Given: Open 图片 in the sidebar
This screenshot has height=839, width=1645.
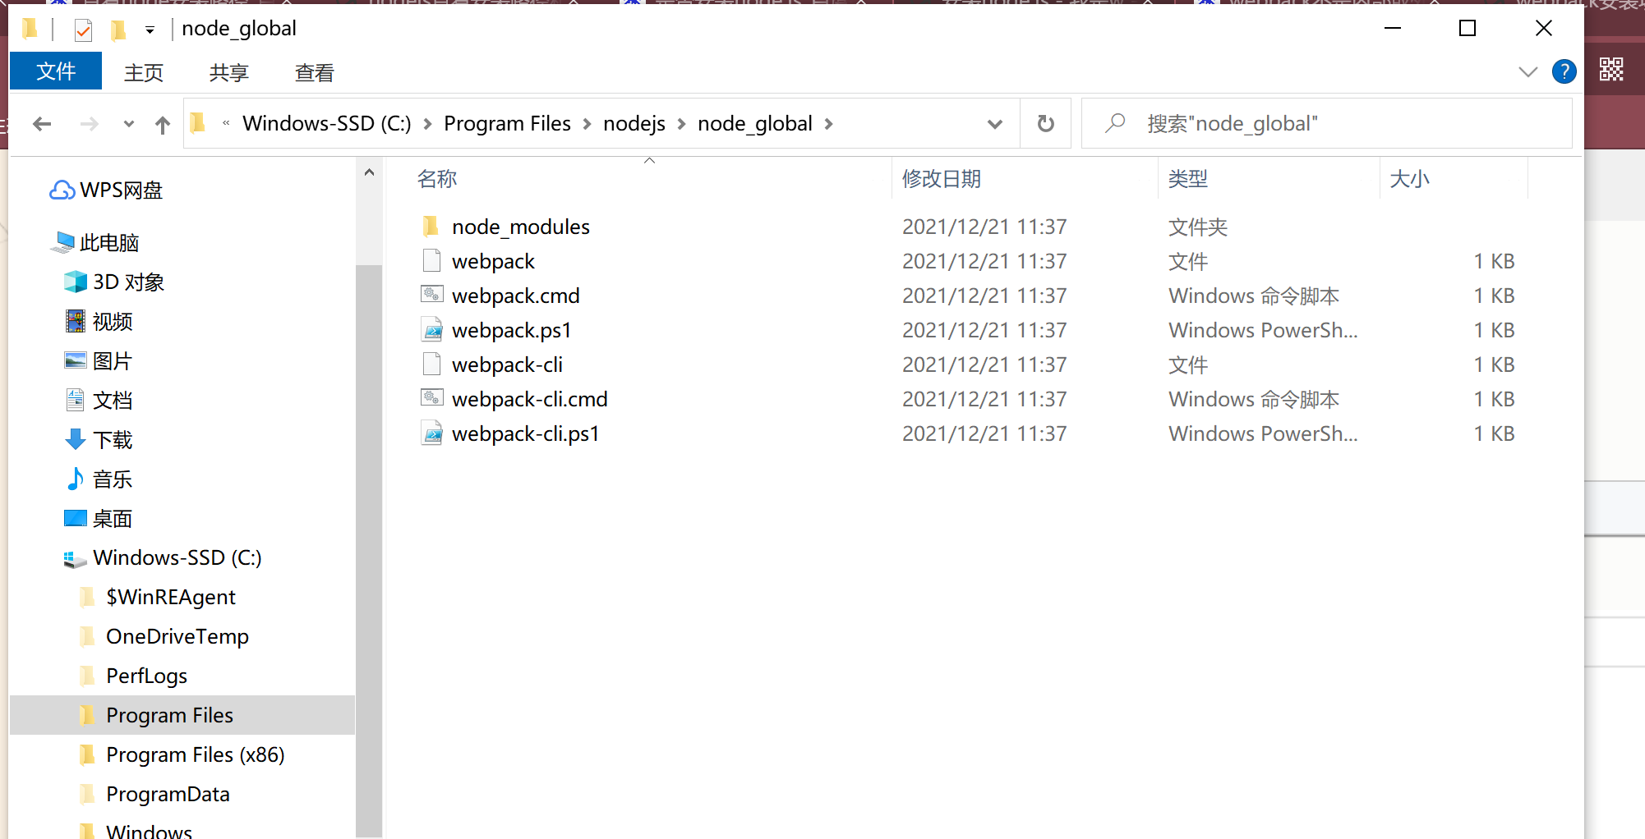Looking at the screenshot, I should [112, 361].
